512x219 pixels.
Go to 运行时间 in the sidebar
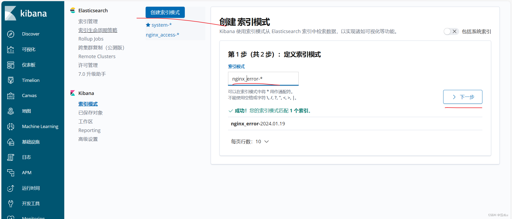31,188
